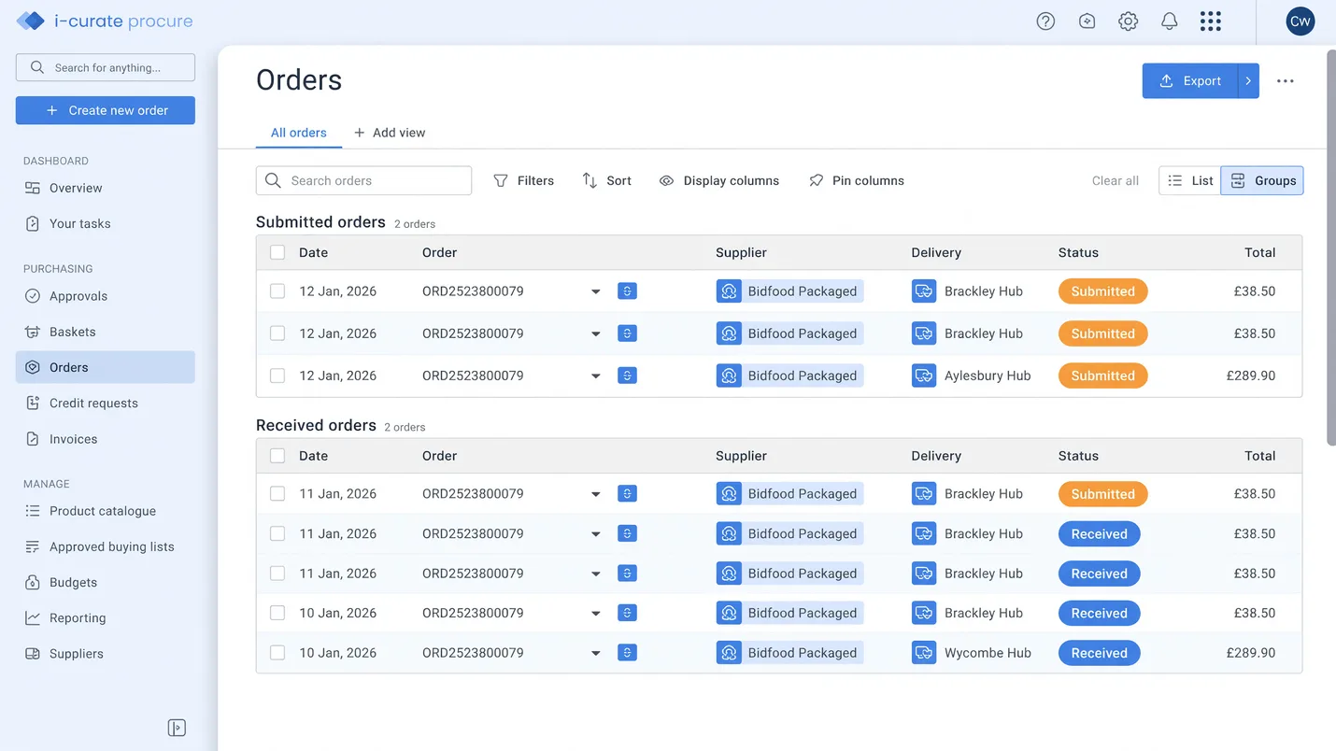Click the Export button
The image size is (1336, 751).
pyautogui.click(x=1189, y=81)
